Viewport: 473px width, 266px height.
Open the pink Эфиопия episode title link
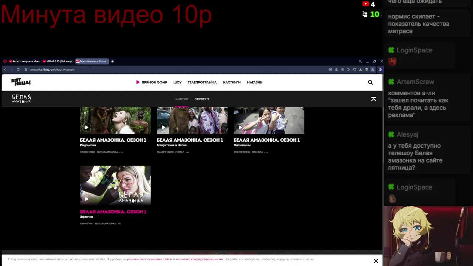point(113,212)
